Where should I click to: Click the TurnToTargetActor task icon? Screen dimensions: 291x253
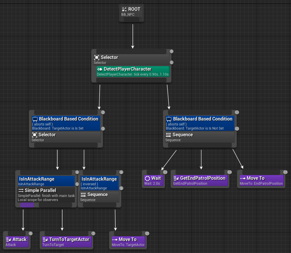point(45,240)
